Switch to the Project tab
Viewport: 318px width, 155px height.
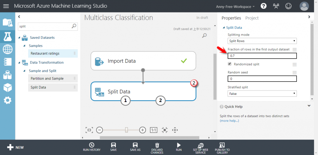252,18
